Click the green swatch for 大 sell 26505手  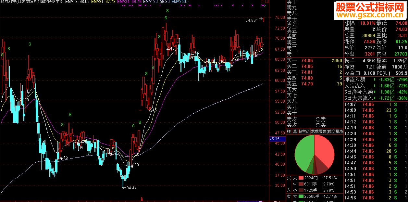tap(301, 196)
